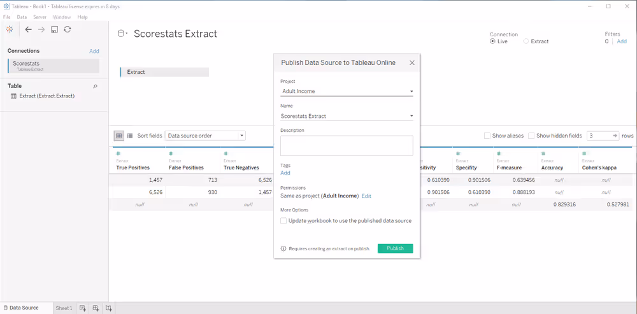Open the Sort fields dropdown

(205, 136)
